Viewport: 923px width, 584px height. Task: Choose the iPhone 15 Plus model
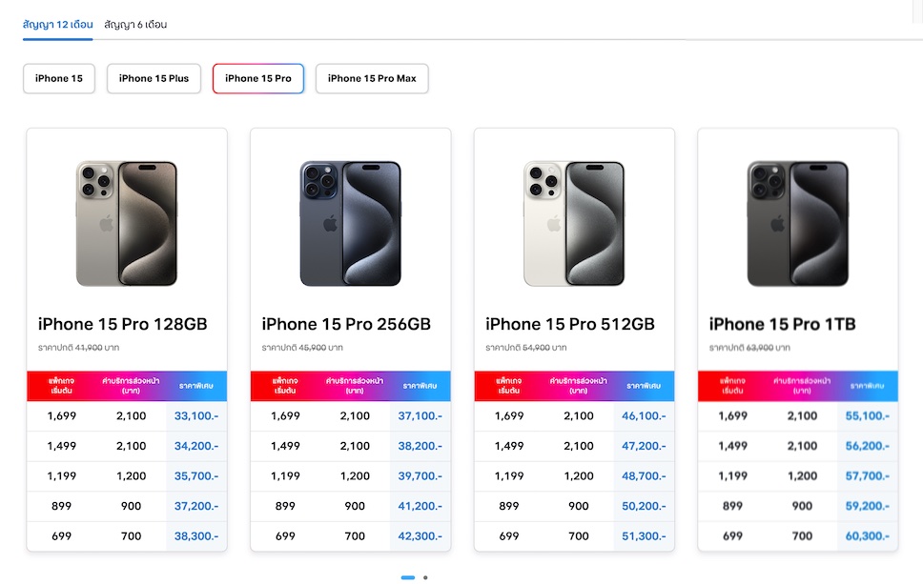tap(154, 78)
